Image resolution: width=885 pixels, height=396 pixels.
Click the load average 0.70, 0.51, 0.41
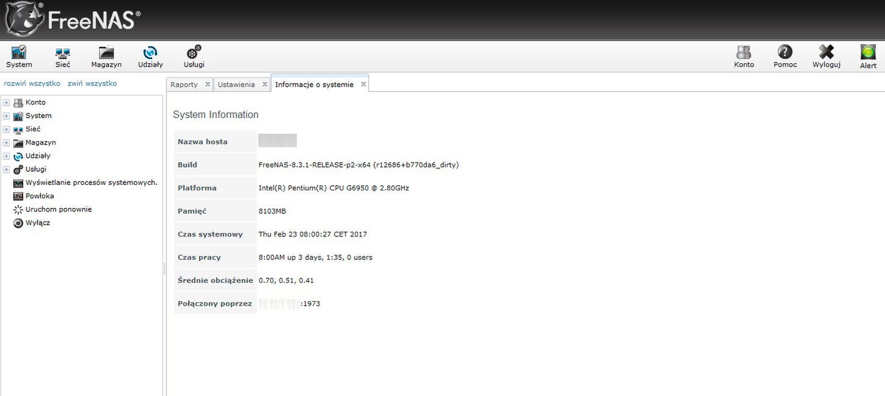(286, 280)
